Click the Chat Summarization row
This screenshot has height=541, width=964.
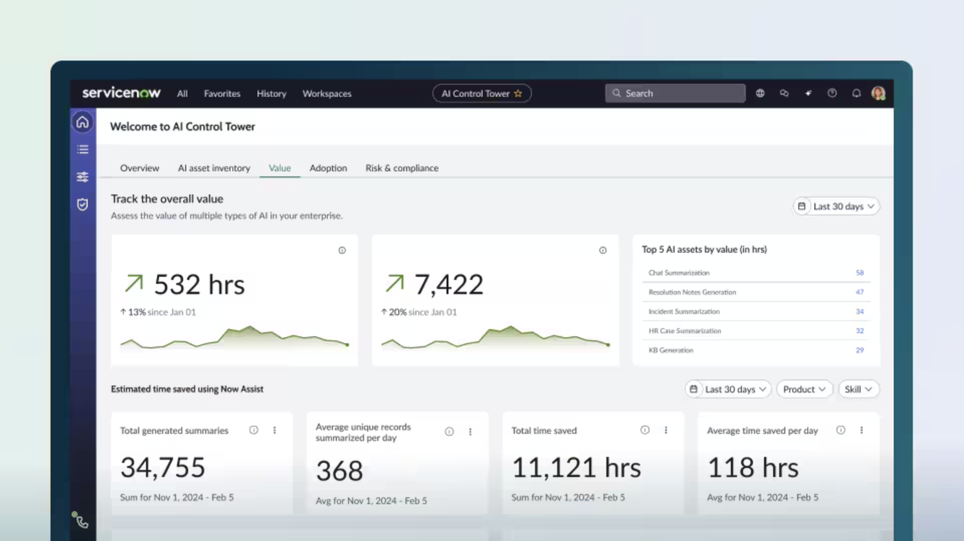(x=756, y=273)
